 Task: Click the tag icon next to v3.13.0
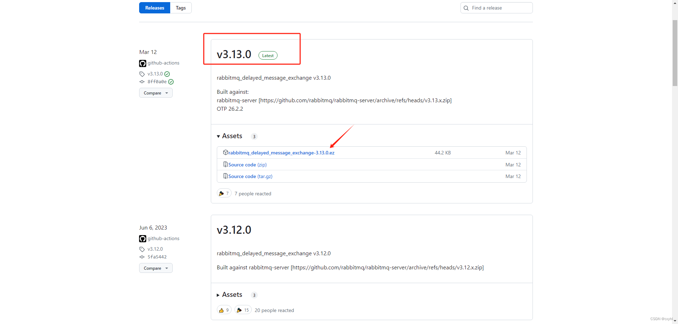142,74
